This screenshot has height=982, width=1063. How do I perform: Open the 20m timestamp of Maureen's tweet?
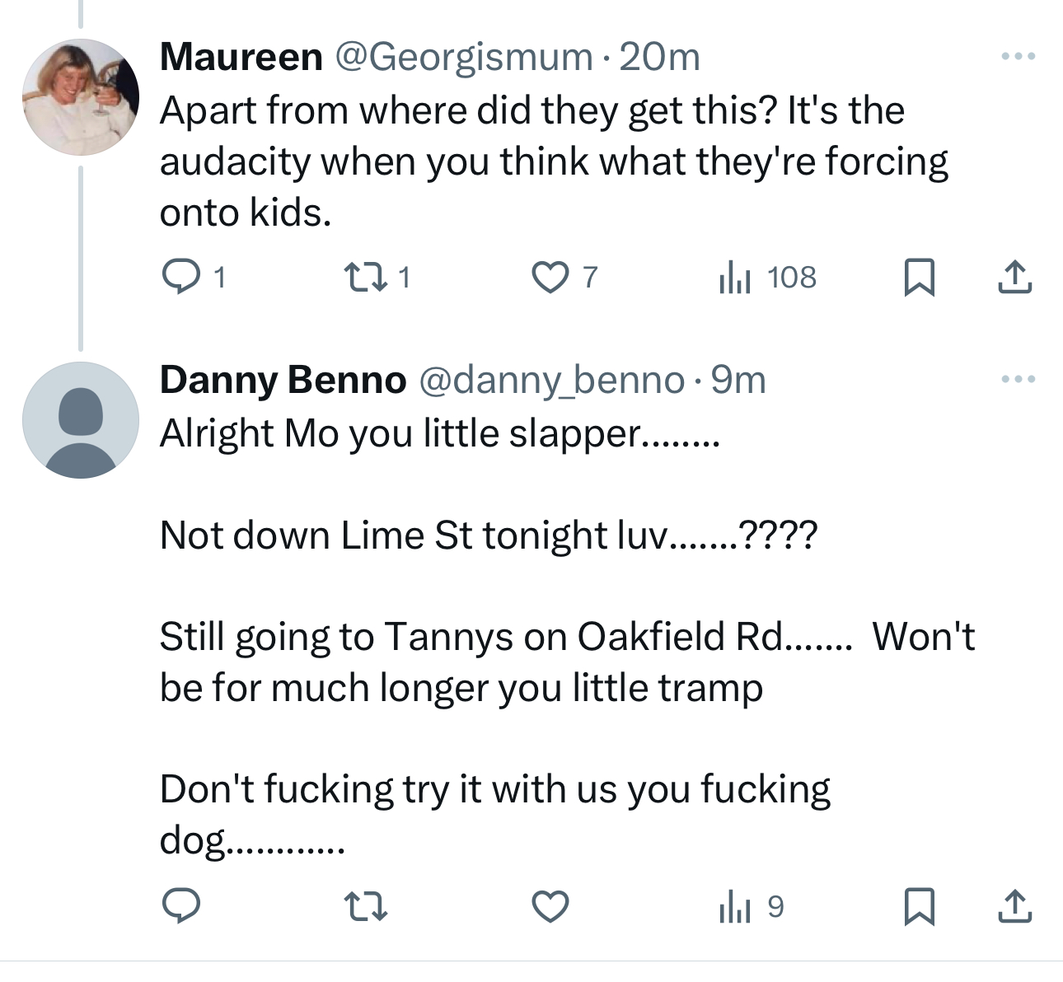659,57
